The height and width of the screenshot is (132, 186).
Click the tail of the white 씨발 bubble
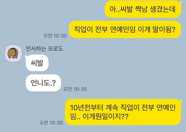[25, 56]
